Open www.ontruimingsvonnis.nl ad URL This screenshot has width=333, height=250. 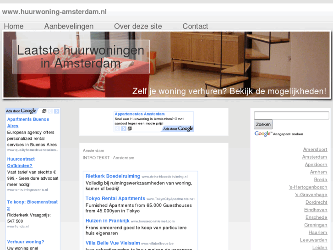[27, 189]
